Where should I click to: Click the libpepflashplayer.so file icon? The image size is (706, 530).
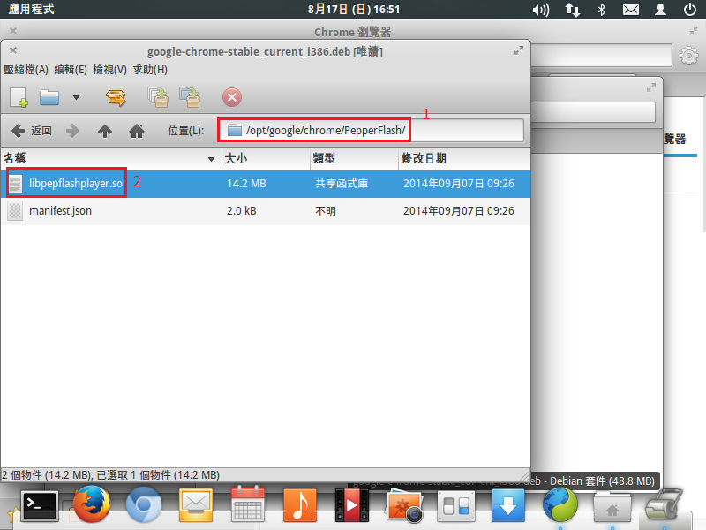[15, 184]
